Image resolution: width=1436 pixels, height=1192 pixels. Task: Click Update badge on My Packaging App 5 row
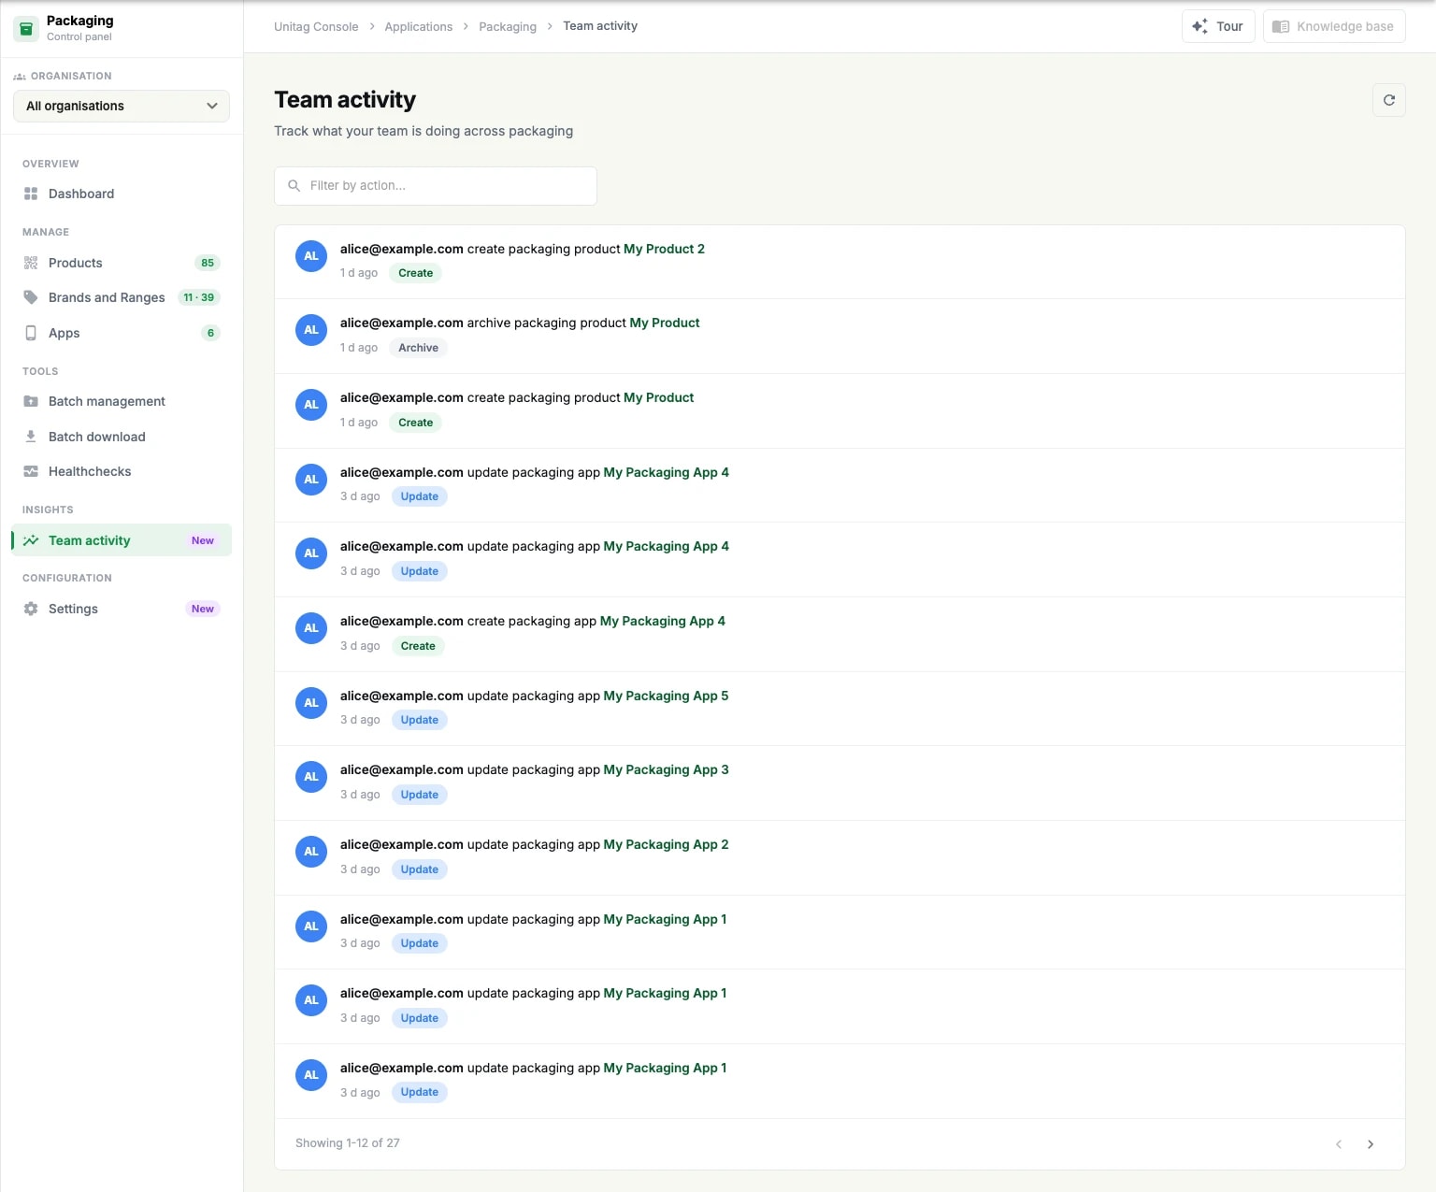[x=419, y=720]
